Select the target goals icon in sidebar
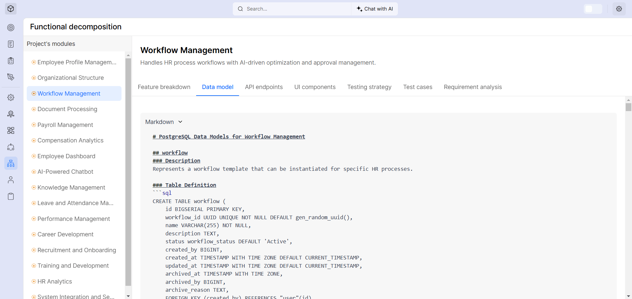 (x=11, y=28)
